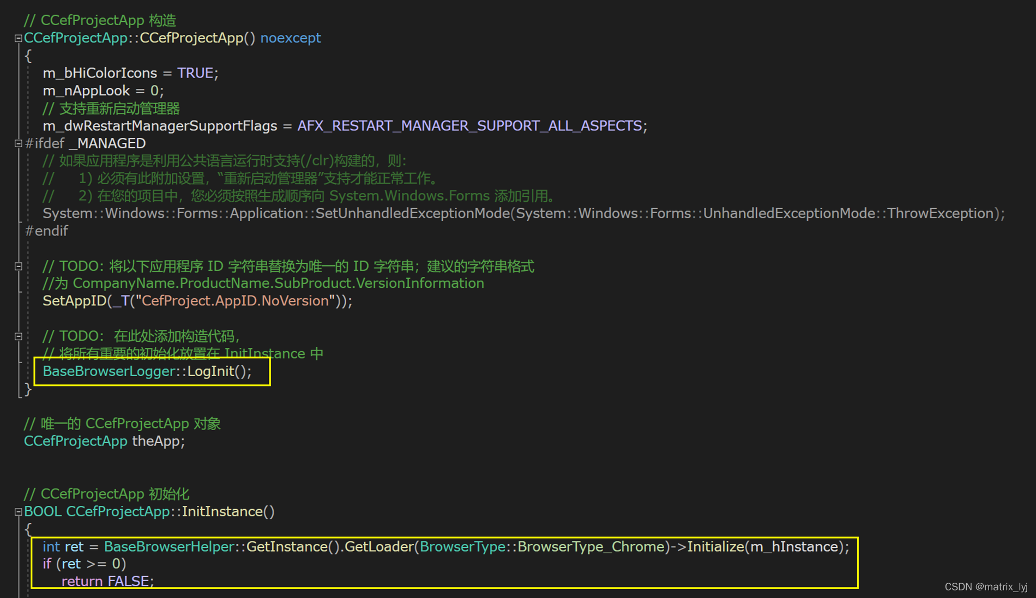Click BaseBrowserHelper class name
Image resolution: width=1036 pixels, height=598 pixels.
click(x=169, y=547)
